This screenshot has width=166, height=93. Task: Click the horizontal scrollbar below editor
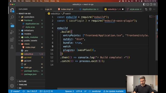click(x=92, y=88)
